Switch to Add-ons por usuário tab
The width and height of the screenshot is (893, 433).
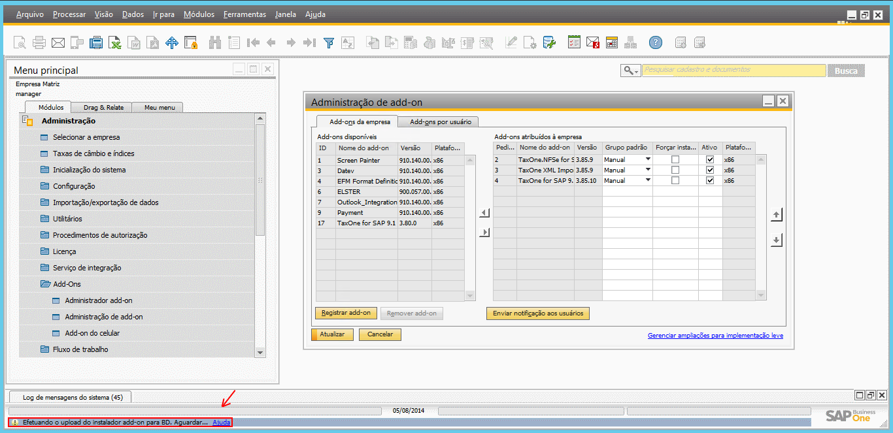[x=439, y=121]
